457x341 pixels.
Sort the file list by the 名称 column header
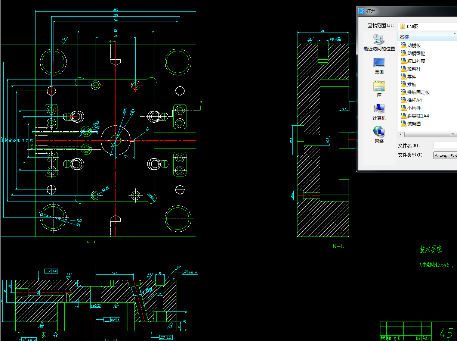coord(427,37)
